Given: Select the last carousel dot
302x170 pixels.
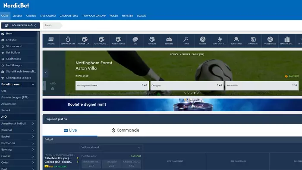Looking at the screenshot, I should pos(198,93).
